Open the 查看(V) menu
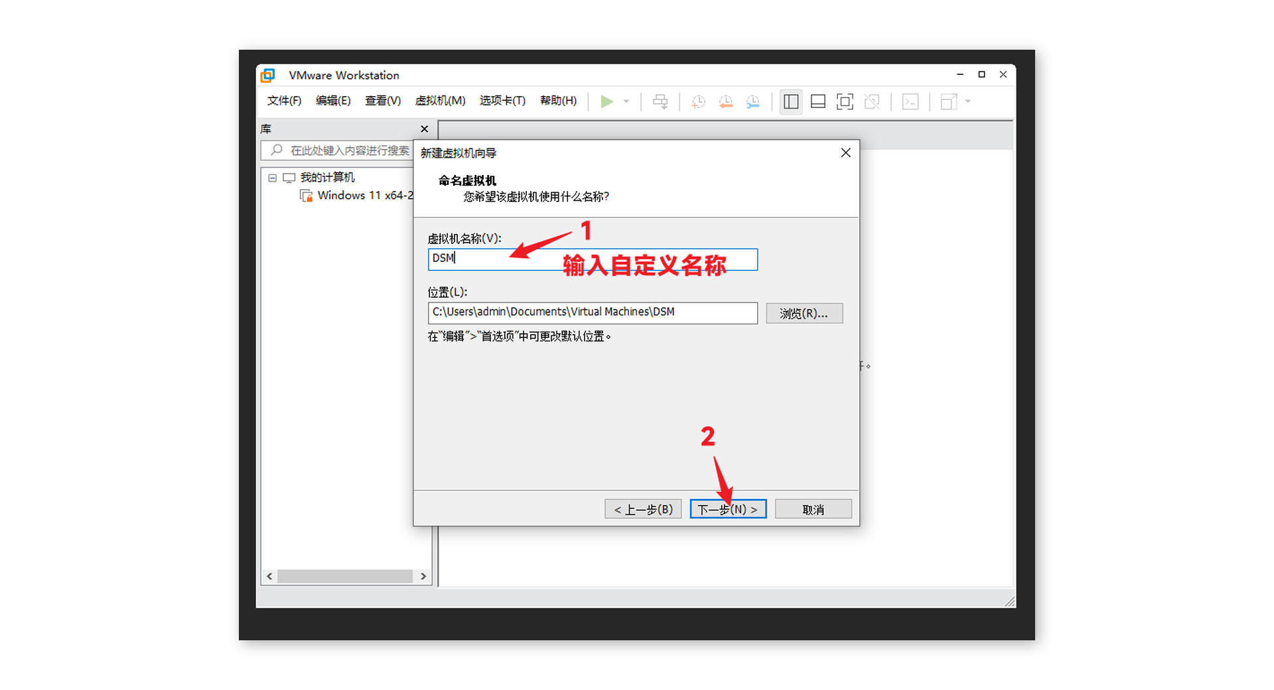The width and height of the screenshot is (1274, 690). pos(383,101)
